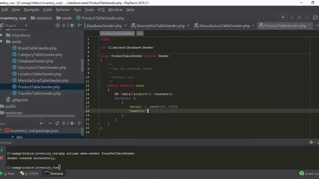Screen dimensions: 319x179
Task: Click the seeds folder icon in the breadcrumb
Action: [58, 18]
